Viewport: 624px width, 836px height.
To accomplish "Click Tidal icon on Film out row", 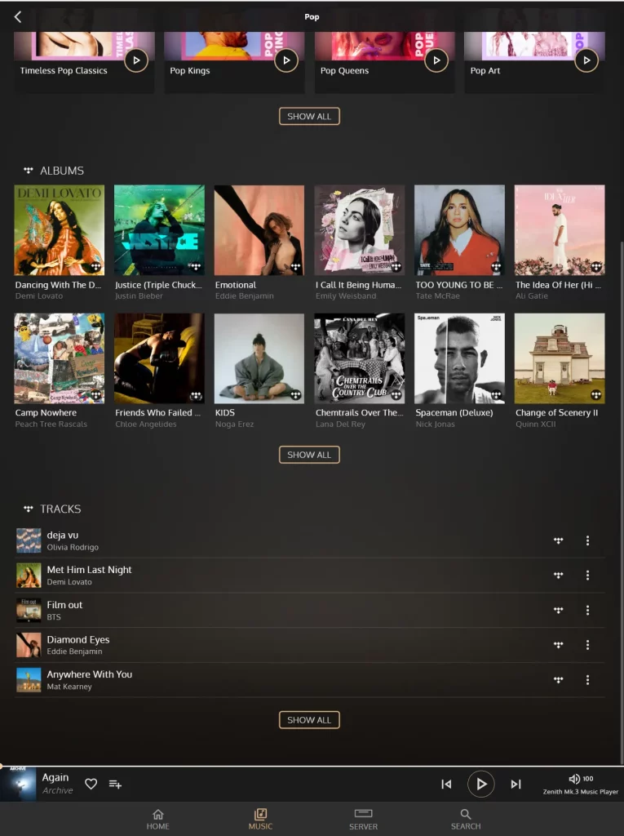I will click(x=558, y=610).
